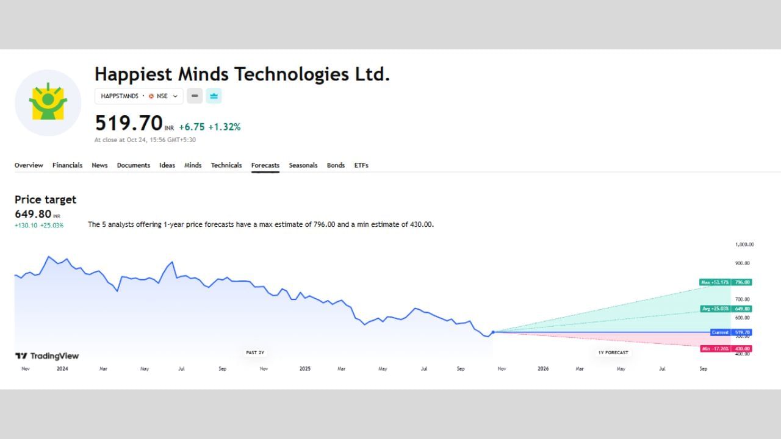The height and width of the screenshot is (439, 781).
Task: Click the Max 796.00 forecast label
Action: click(x=725, y=282)
